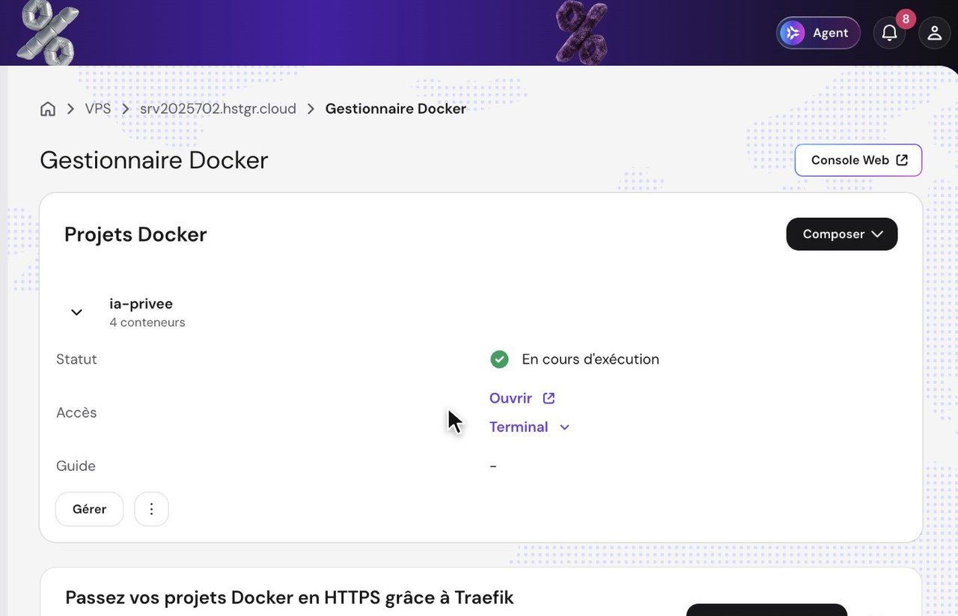Collapse the ia-privee project chevron
958x616 pixels.
[76, 312]
